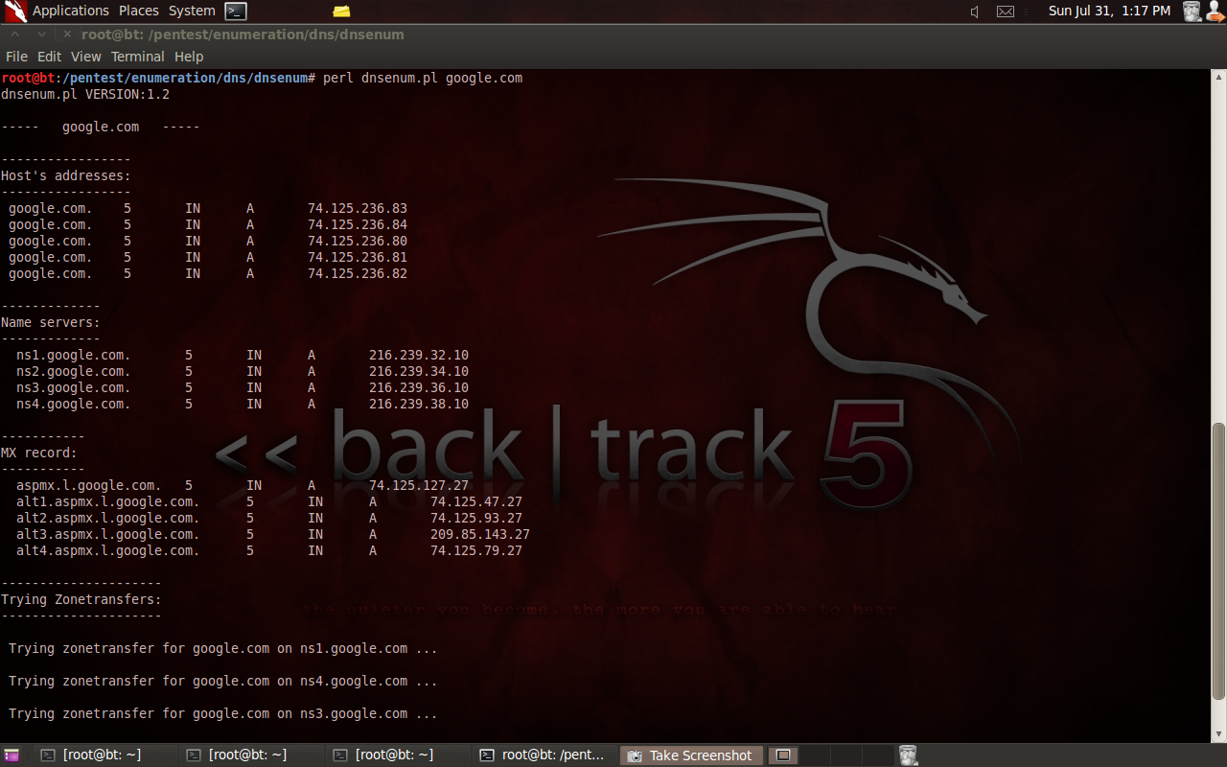Open the Places menu

[138, 11]
